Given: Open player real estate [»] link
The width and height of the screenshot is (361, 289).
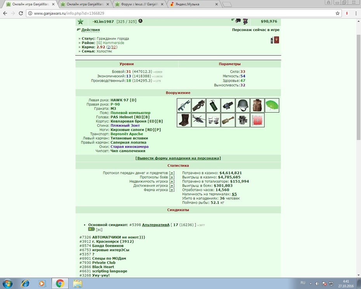Looking at the screenshot, I should 172,181.
